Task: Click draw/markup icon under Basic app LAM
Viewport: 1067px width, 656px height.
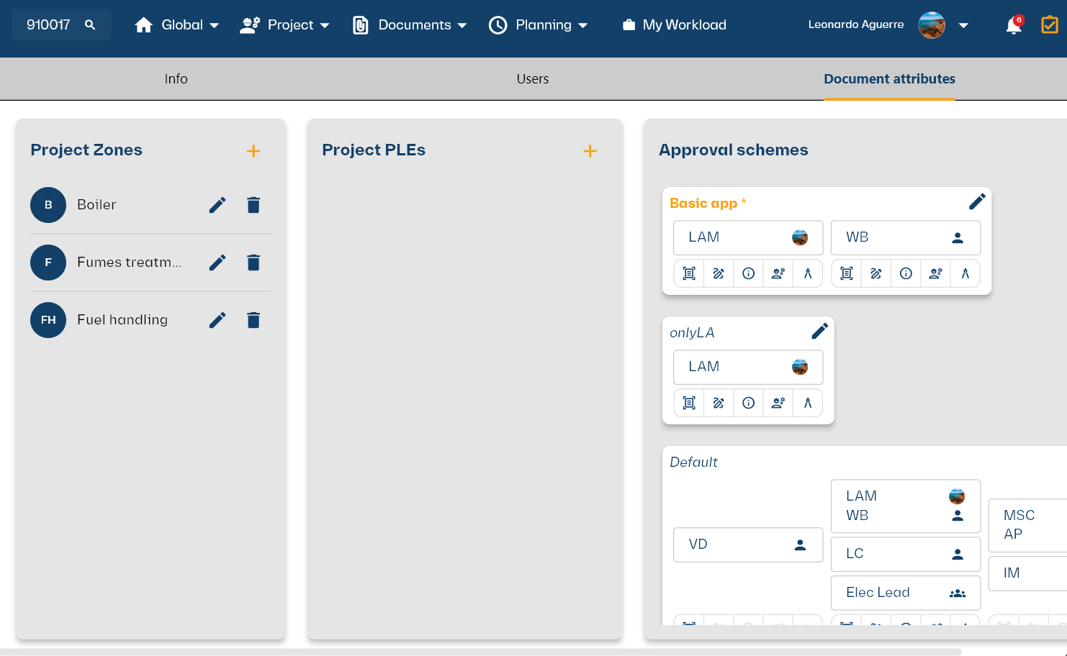Action: point(719,273)
